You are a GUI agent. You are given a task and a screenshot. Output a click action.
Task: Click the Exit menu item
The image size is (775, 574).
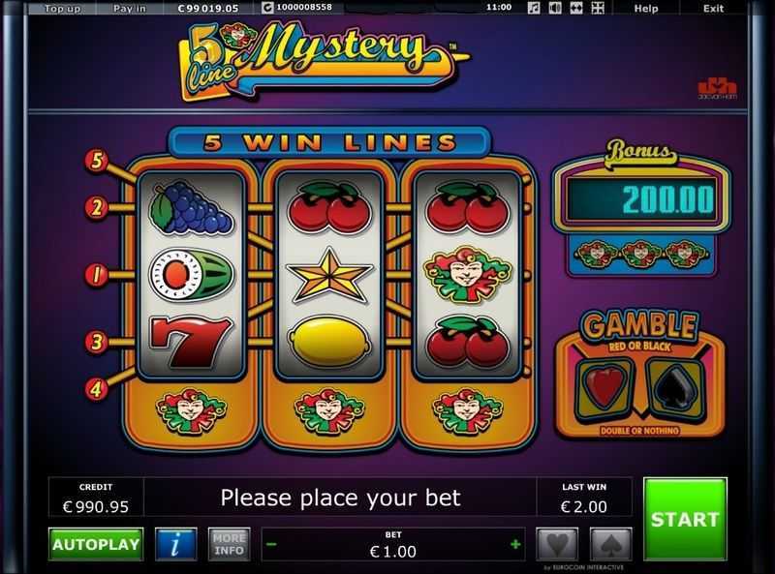[713, 9]
